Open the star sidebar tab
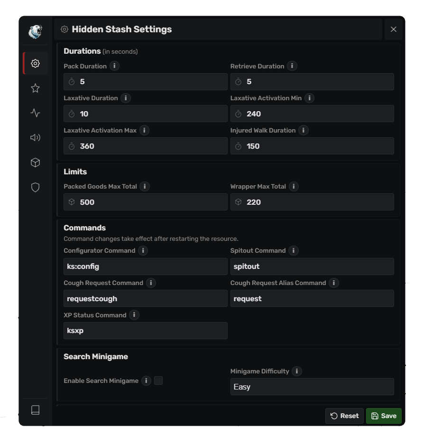This screenshot has width=423, height=438. 35,88
